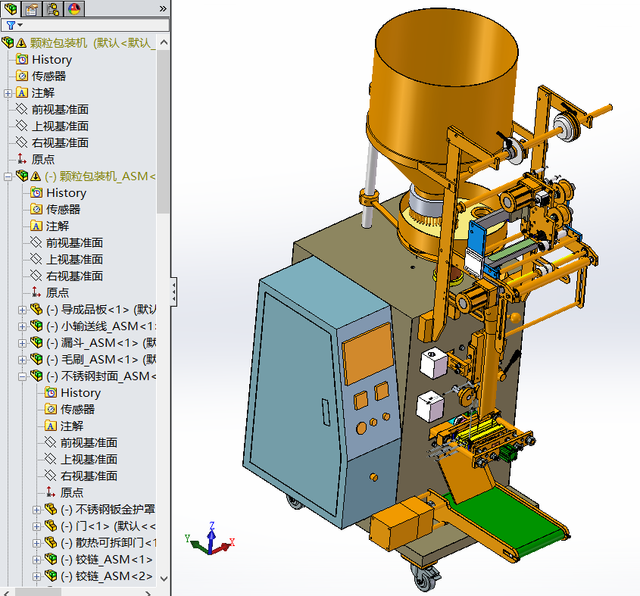Select 右视基准面 icon under 不锈钢封面_ASM

pos(50,476)
